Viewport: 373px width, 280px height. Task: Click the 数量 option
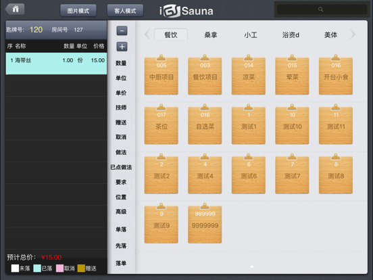pos(121,63)
